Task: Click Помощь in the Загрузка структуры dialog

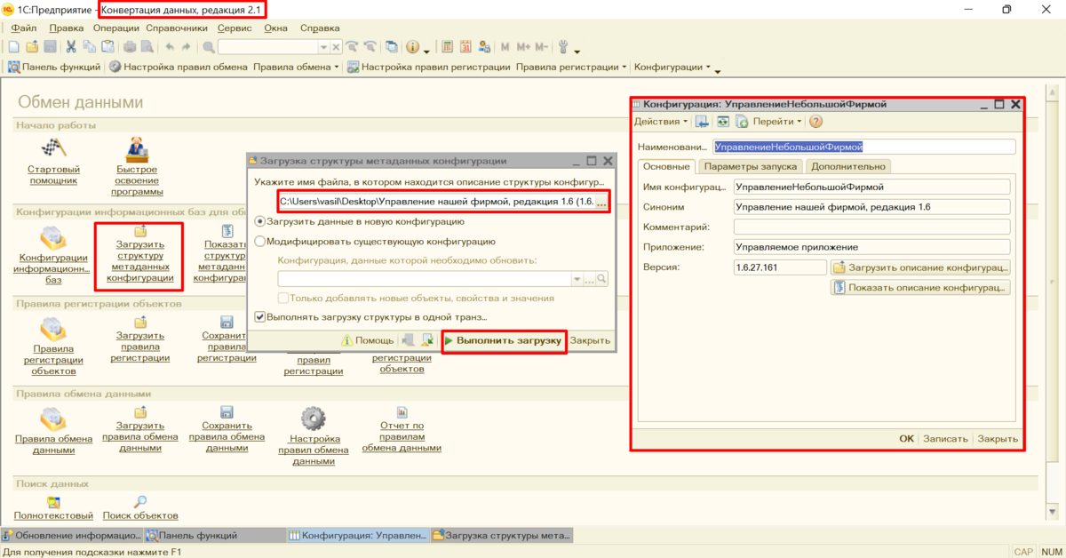Action: click(368, 340)
